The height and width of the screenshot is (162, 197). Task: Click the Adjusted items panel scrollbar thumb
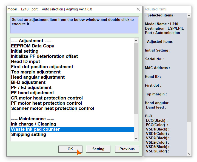coord(189,70)
